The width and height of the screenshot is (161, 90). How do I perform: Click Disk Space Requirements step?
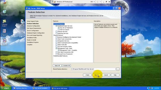point(34,28)
